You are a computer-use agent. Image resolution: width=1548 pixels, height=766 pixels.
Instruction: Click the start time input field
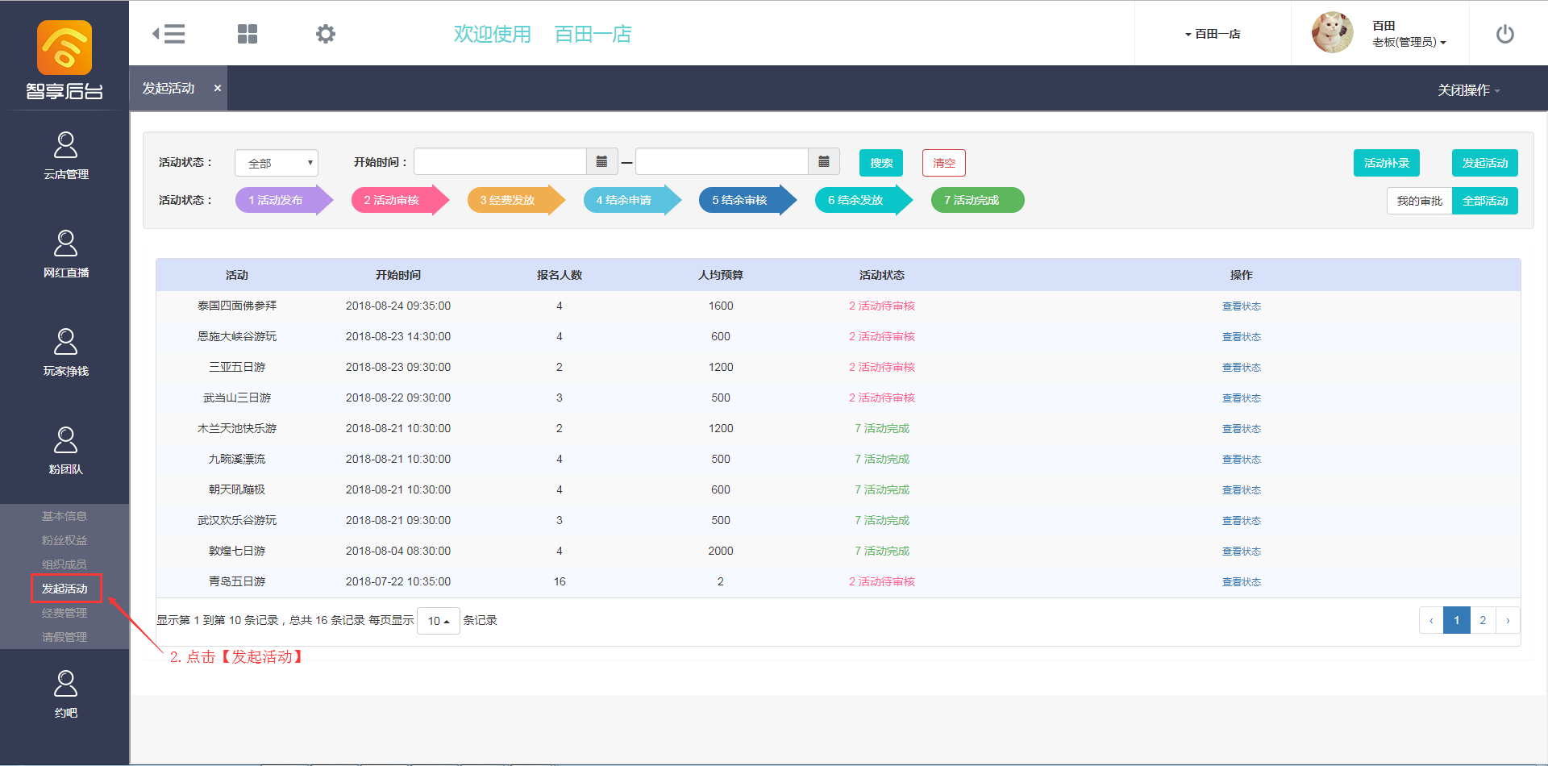pos(500,162)
